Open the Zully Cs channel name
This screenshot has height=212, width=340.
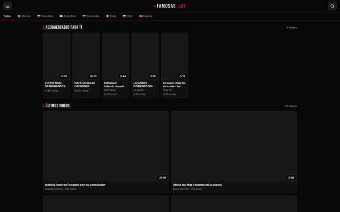pos(167,90)
